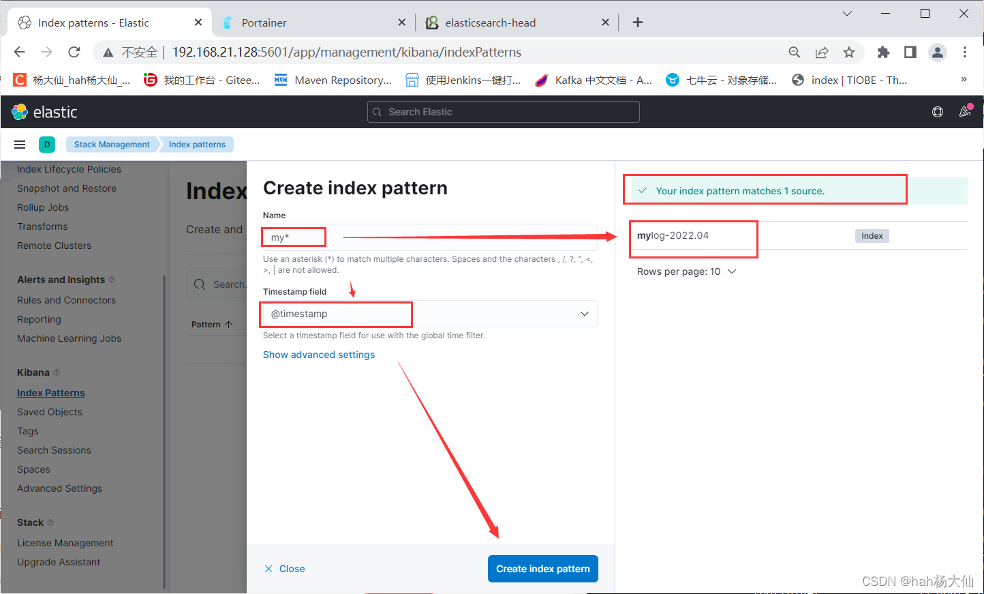Show more bookmarks chevron
The width and height of the screenshot is (984, 594).
click(964, 80)
